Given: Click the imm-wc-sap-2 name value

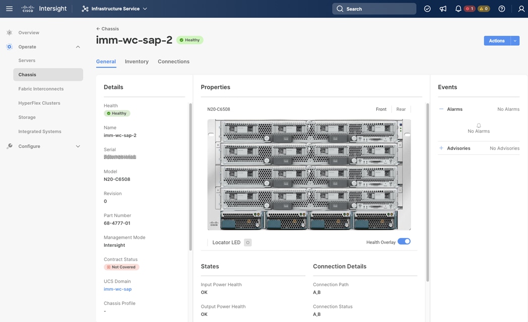Looking at the screenshot, I should click(120, 136).
